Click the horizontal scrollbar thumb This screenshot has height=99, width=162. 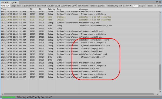click(79, 94)
